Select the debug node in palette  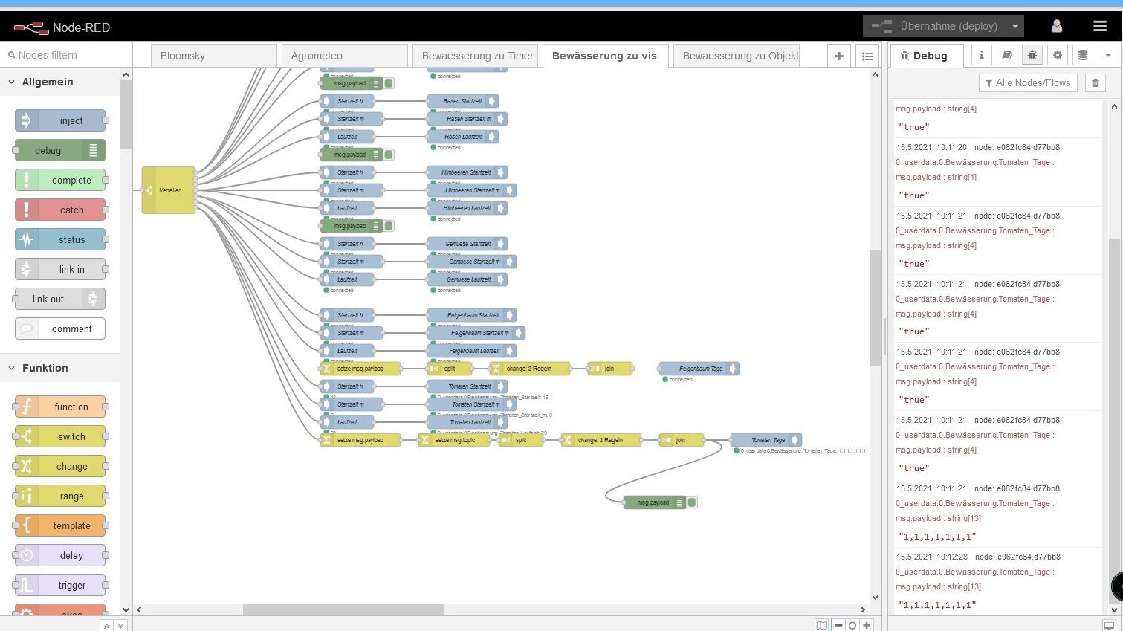(60, 150)
